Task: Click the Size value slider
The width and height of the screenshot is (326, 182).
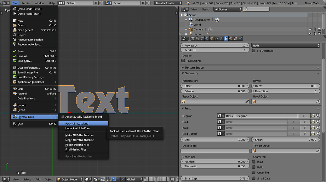Action: [215, 140]
